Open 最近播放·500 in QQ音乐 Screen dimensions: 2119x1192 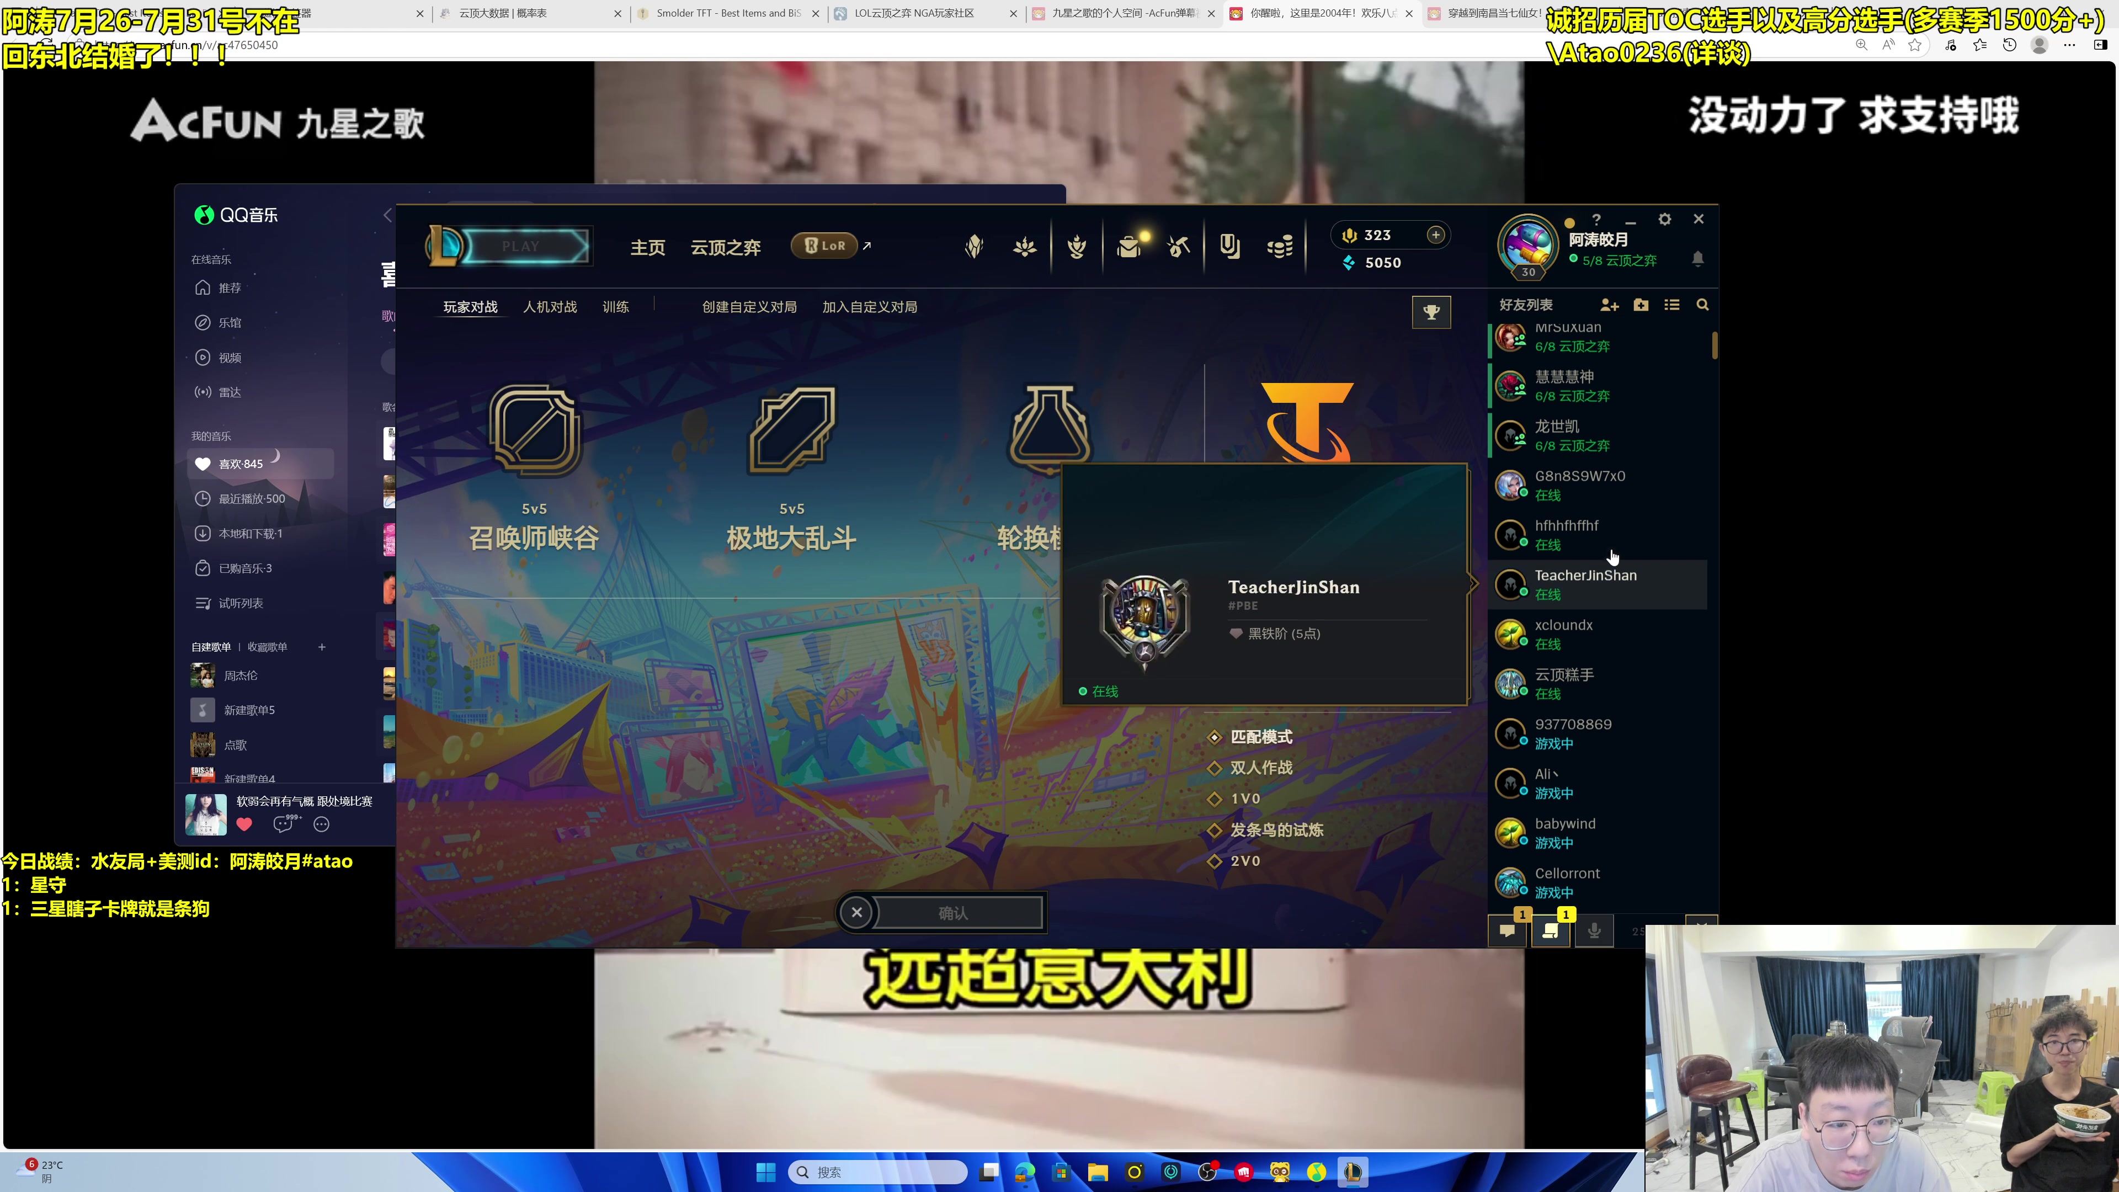click(260, 498)
